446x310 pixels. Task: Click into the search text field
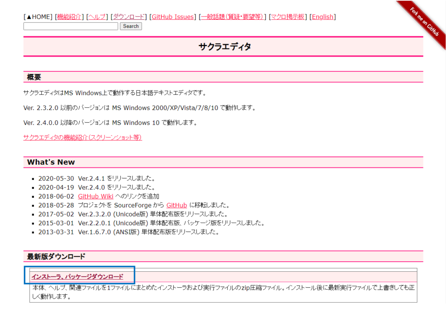(71, 26)
